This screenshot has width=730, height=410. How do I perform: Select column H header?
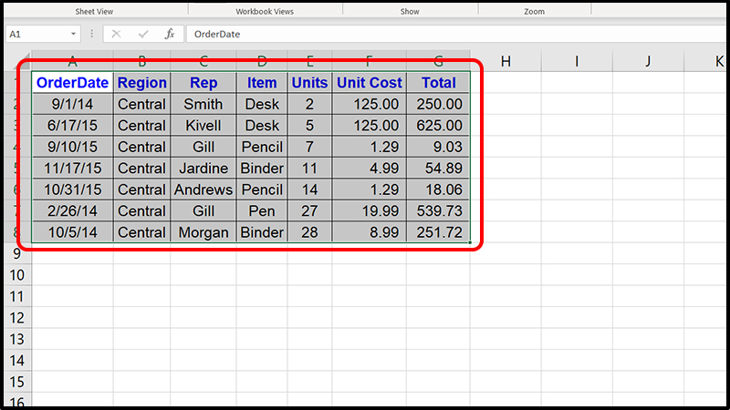pos(506,61)
